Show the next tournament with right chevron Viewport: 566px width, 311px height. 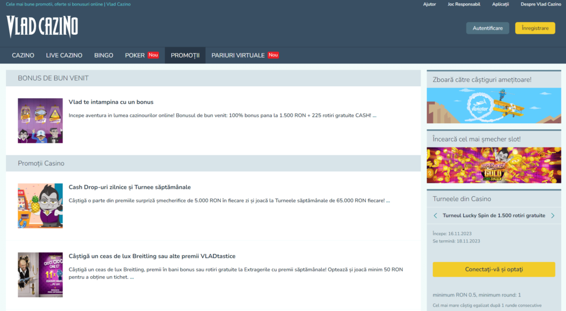click(553, 215)
